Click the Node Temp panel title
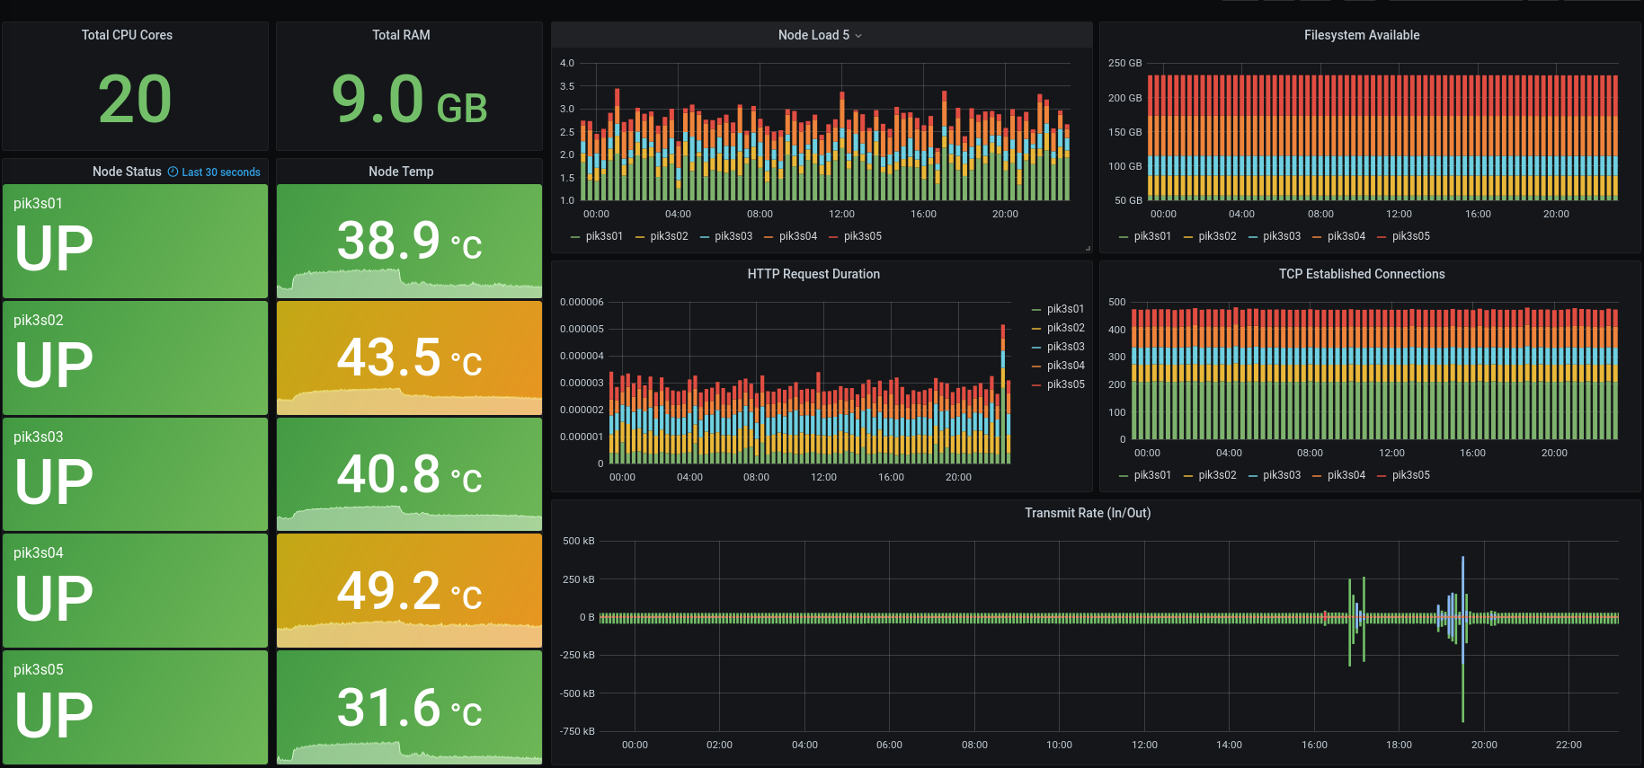Screen dimensions: 1644x768 point(401,172)
